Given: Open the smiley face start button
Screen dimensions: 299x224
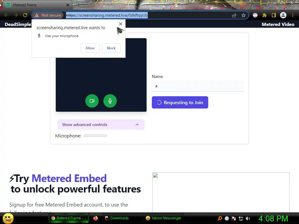Looking at the screenshot, I should pos(8,218).
